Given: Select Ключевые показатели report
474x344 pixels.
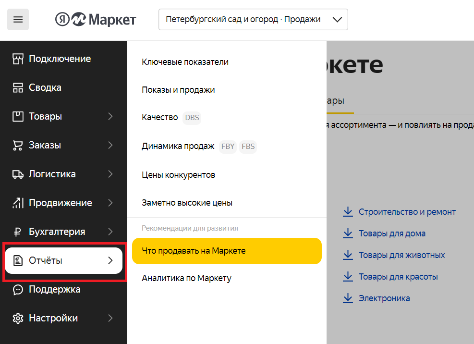Looking at the screenshot, I should 185,62.
